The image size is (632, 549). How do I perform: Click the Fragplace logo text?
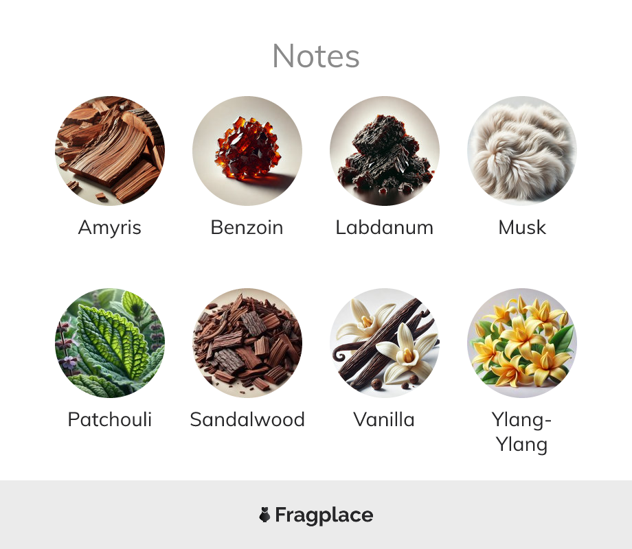click(x=324, y=515)
